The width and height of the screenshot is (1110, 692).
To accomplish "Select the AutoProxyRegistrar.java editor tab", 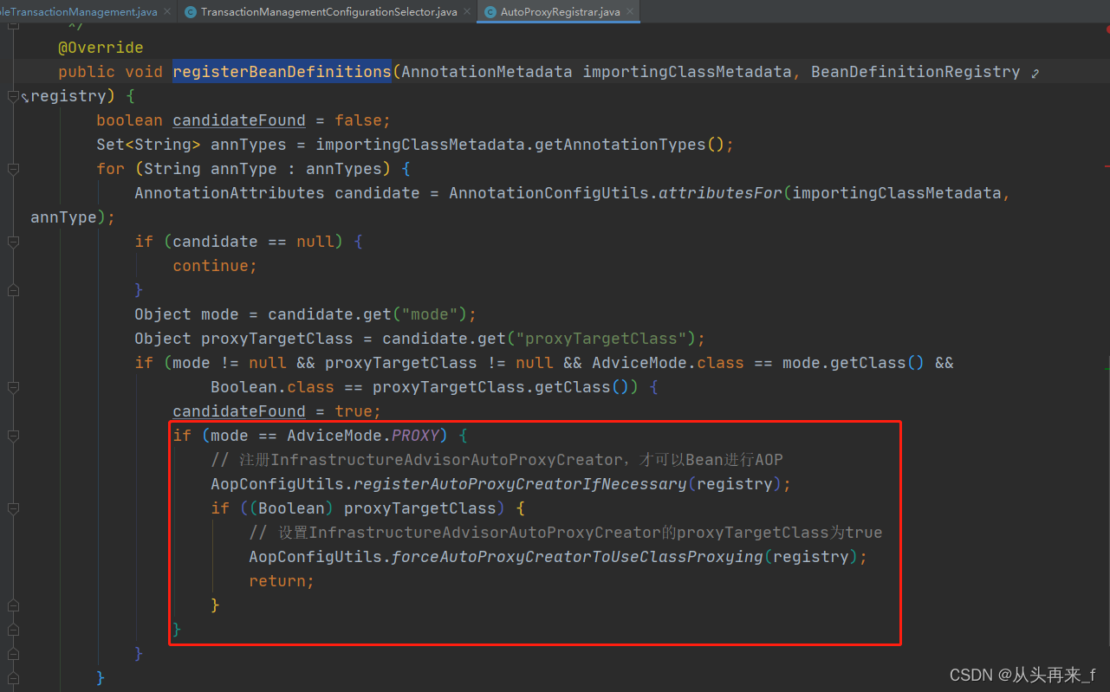I will click(x=560, y=12).
